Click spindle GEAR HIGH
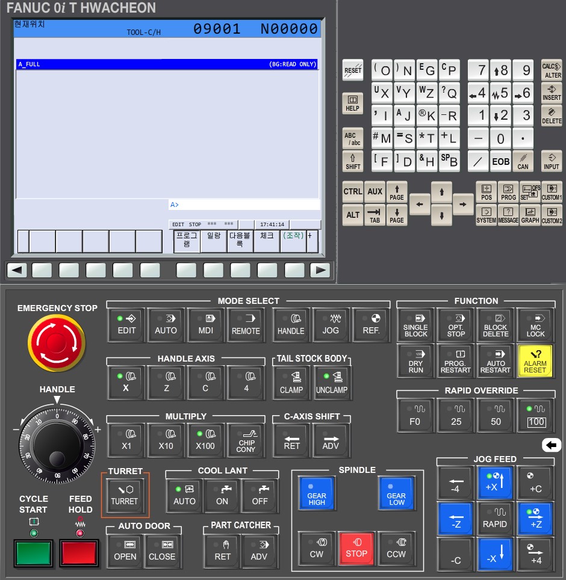The height and width of the screenshot is (580, 566). (x=317, y=494)
